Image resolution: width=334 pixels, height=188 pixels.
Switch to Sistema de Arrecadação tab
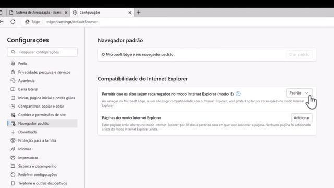pos(38,13)
